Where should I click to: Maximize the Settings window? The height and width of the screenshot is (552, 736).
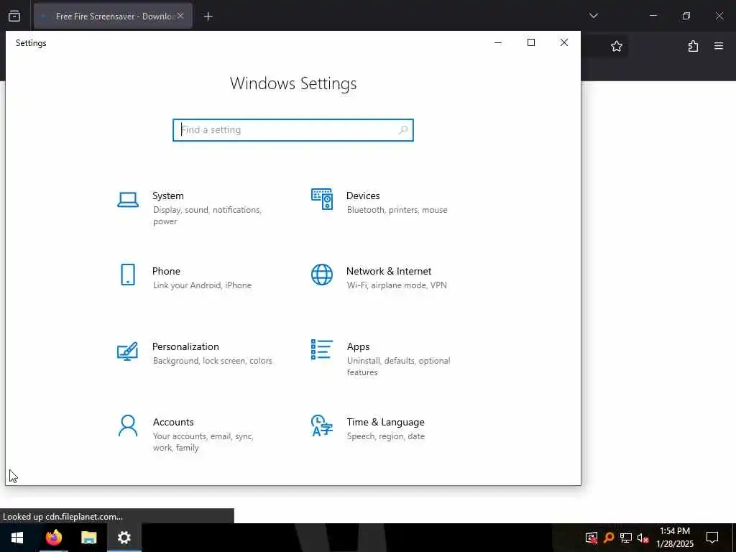(x=531, y=42)
